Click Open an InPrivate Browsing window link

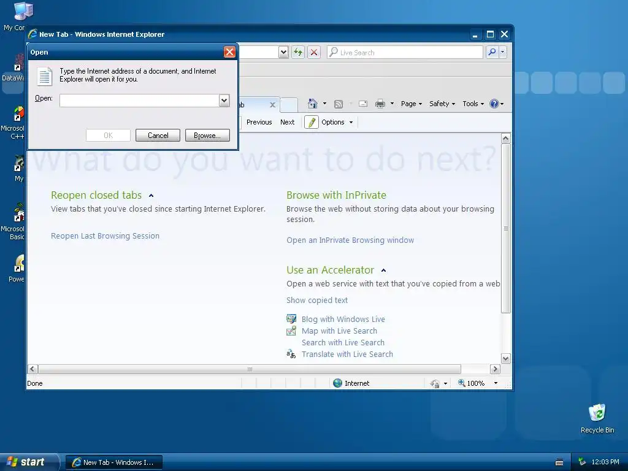click(350, 240)
